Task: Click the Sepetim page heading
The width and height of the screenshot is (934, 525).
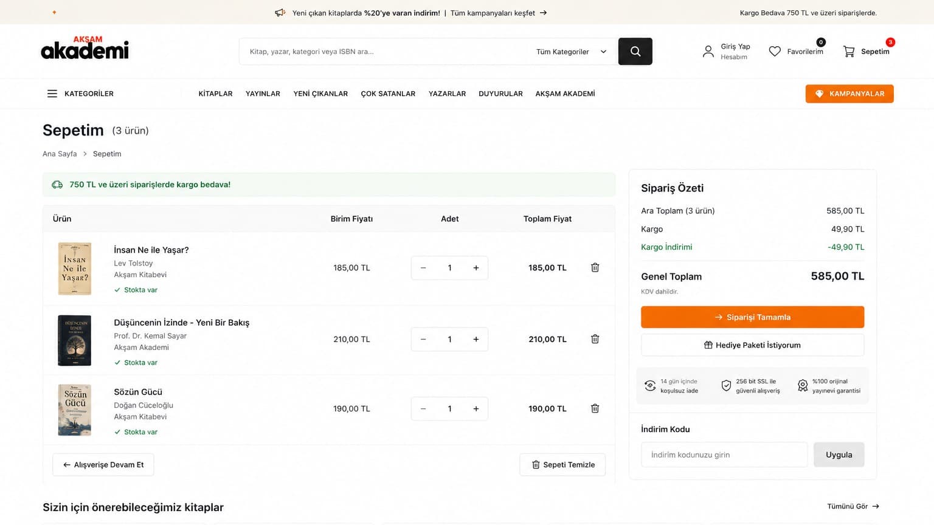Action: click(x=73, y=130)
